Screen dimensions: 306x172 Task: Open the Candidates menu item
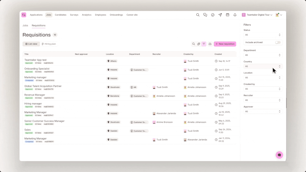[x=60, y=15]
